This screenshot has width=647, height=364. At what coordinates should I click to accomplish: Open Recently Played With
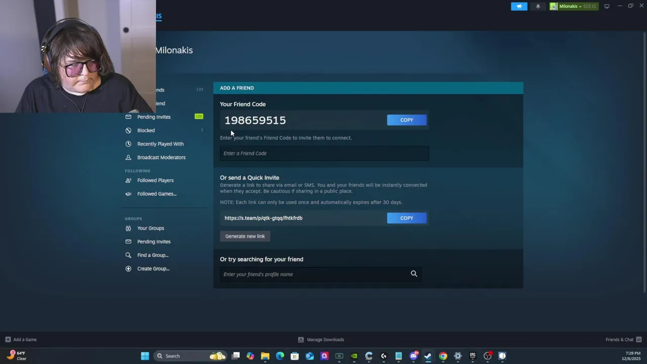click(x=160, y=144)
